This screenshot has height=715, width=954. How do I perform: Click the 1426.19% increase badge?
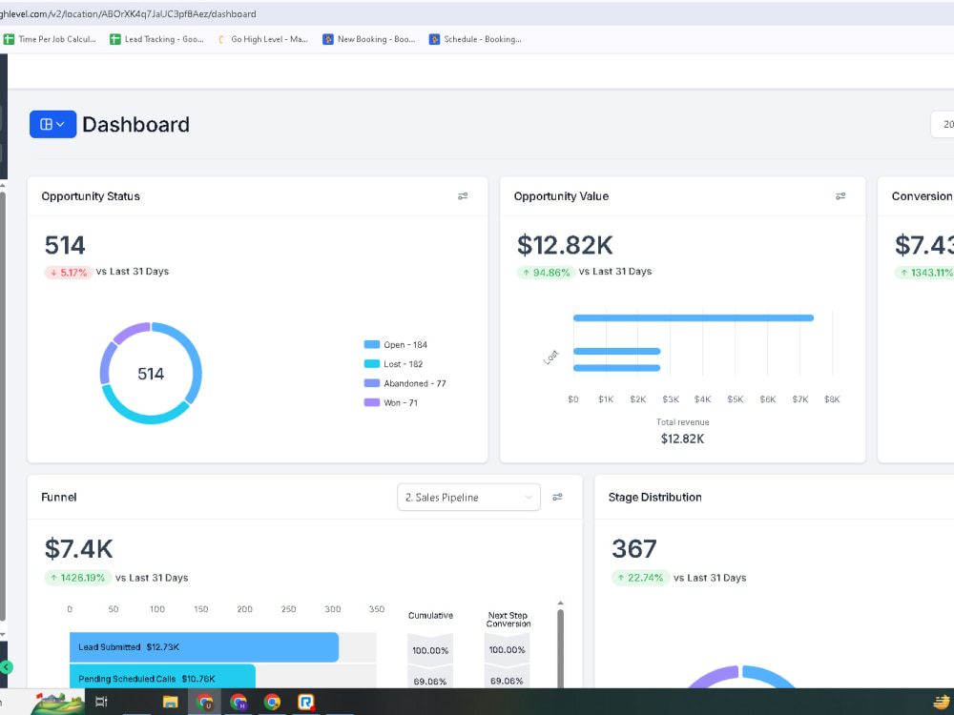pos(78,578)
